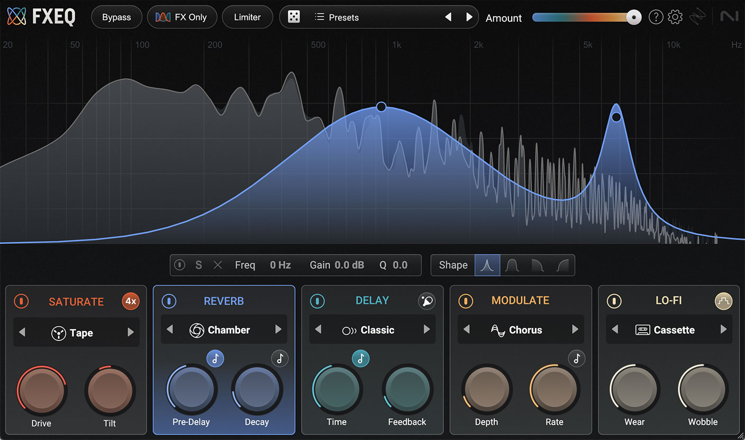Toggle the Lo-Fi module power button
Viewport: 745px width, 440px height.
(x=614, y=301)
